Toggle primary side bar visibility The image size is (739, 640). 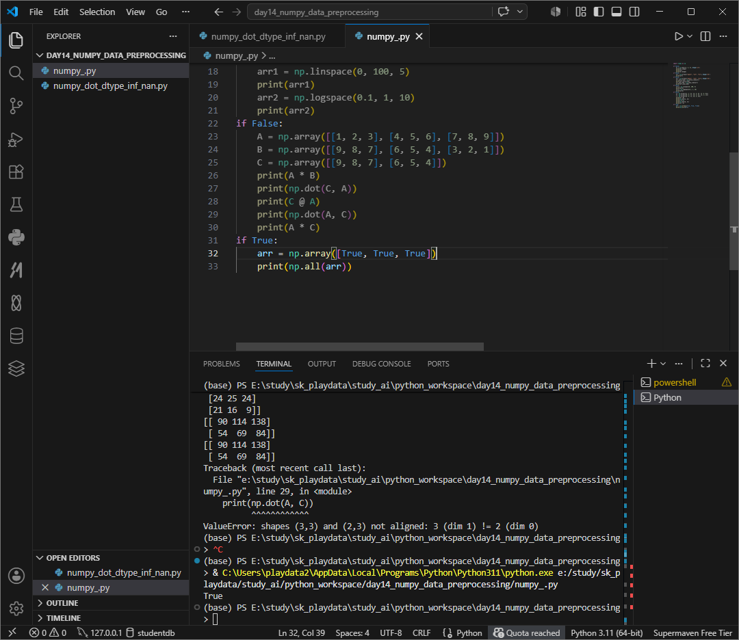[599, 12]
